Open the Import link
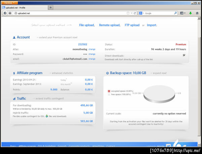 pyautogui.click(x=152, y=25)
